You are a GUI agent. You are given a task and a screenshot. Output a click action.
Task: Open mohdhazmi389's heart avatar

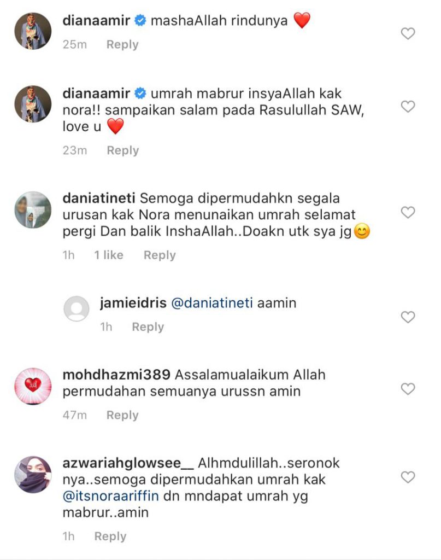33,387
